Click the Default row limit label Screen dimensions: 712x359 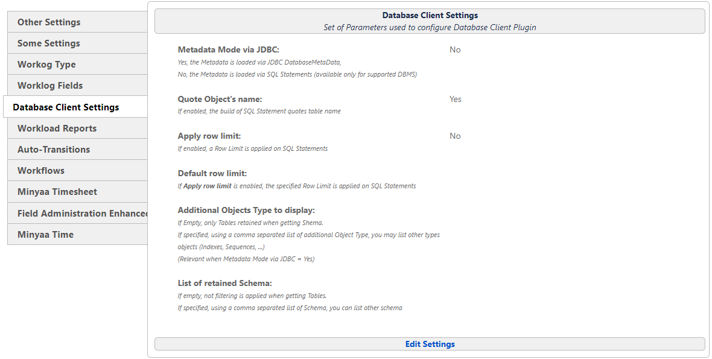click(212, 174)
